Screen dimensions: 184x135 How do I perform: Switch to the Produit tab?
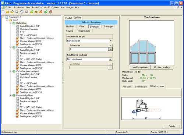click(68, 18)
